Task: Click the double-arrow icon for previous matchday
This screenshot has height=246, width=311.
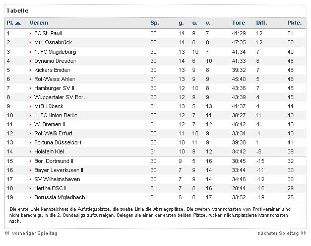Action: point(7,233)
